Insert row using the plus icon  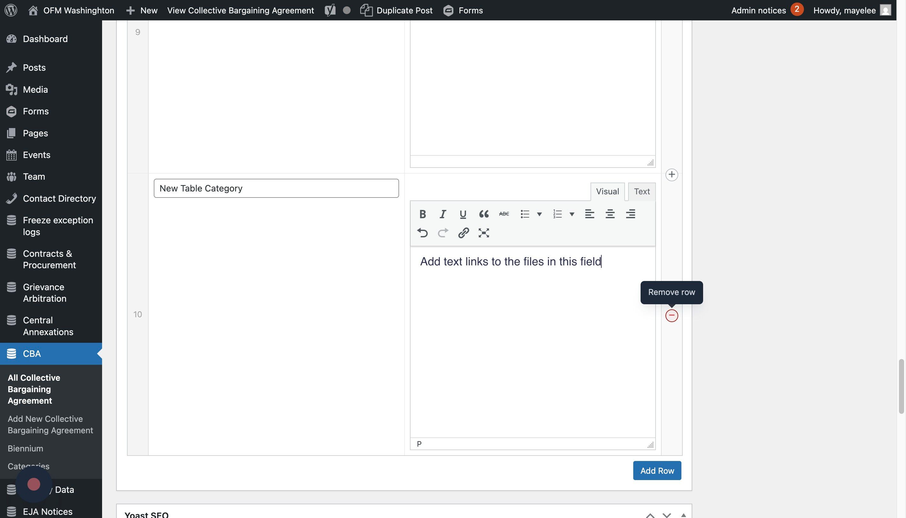pyautogui.click(x=671, y=175)
